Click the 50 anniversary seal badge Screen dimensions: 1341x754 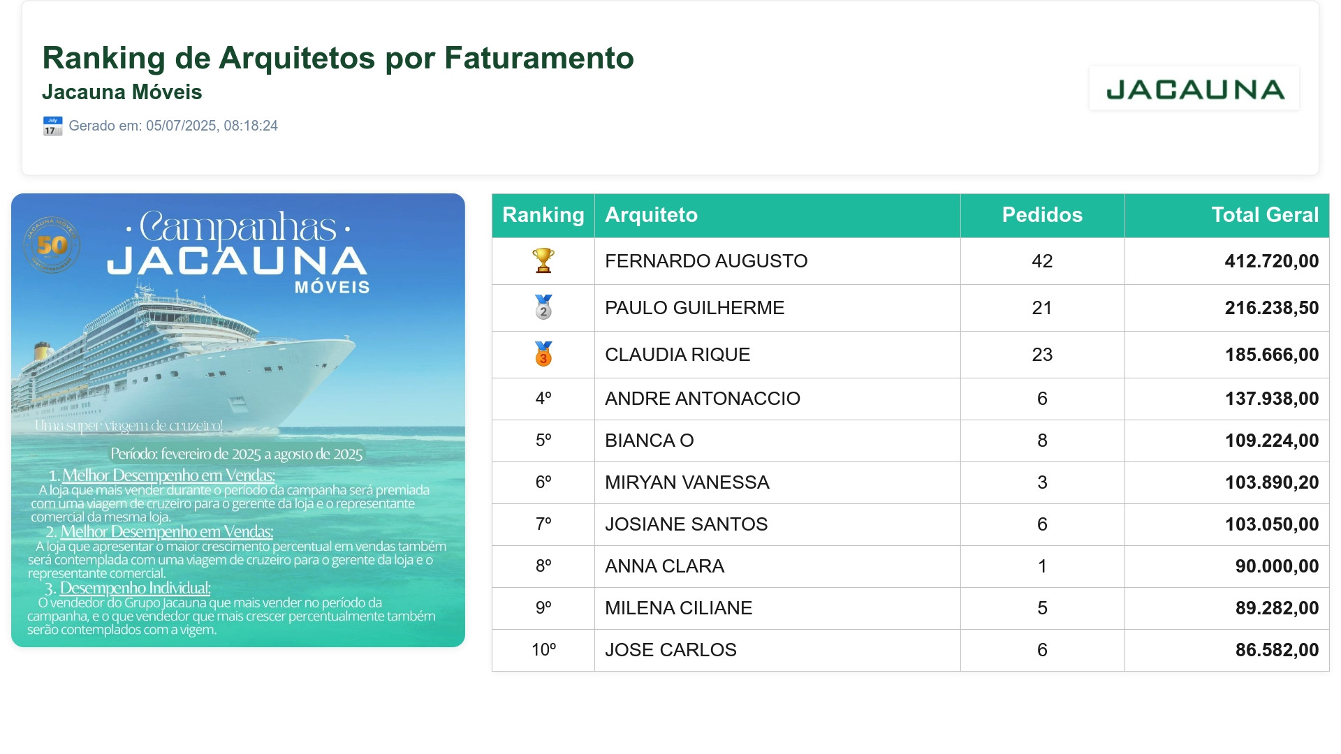(52, 245)
